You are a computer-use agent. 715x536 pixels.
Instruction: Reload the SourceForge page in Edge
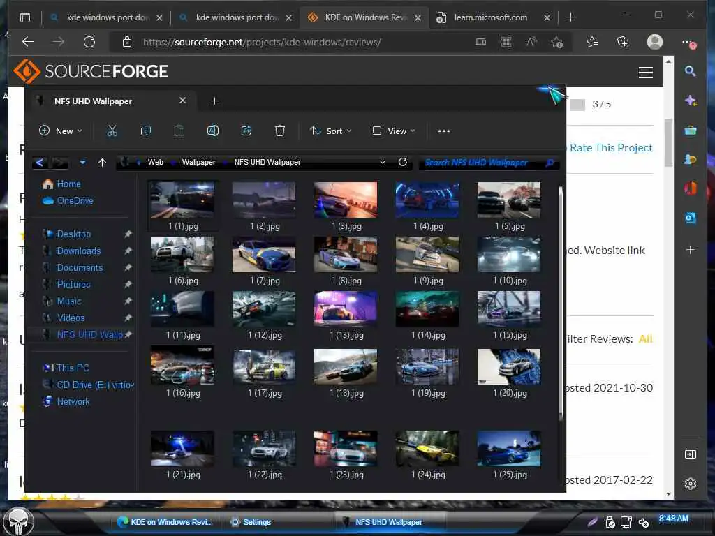[x=89, y=42]
